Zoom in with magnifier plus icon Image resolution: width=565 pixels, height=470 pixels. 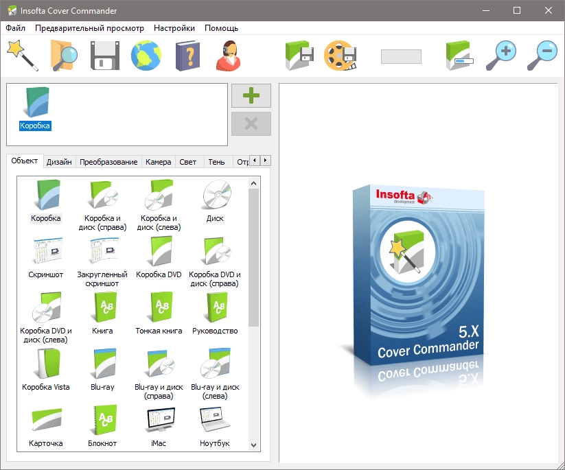coord(501,56)
